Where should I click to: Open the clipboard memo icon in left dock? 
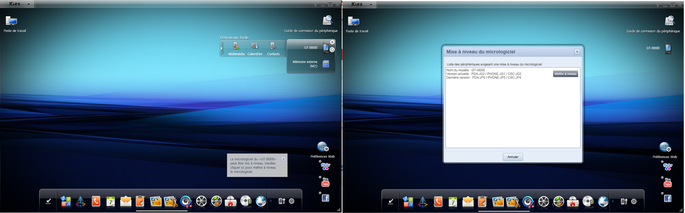pyautogui.click(x=140, y=201)
